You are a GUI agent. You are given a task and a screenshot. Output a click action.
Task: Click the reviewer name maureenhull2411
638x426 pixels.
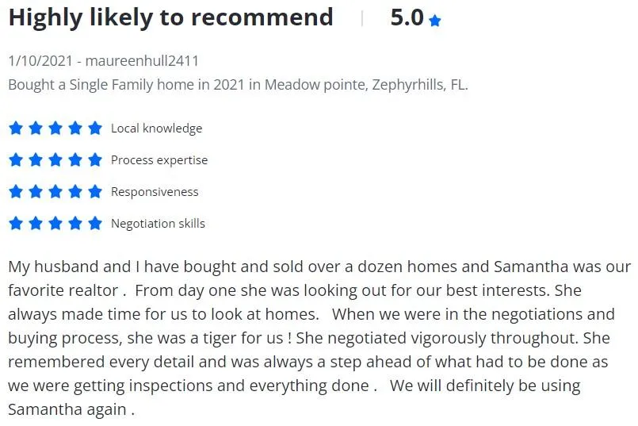click(142, 61)
